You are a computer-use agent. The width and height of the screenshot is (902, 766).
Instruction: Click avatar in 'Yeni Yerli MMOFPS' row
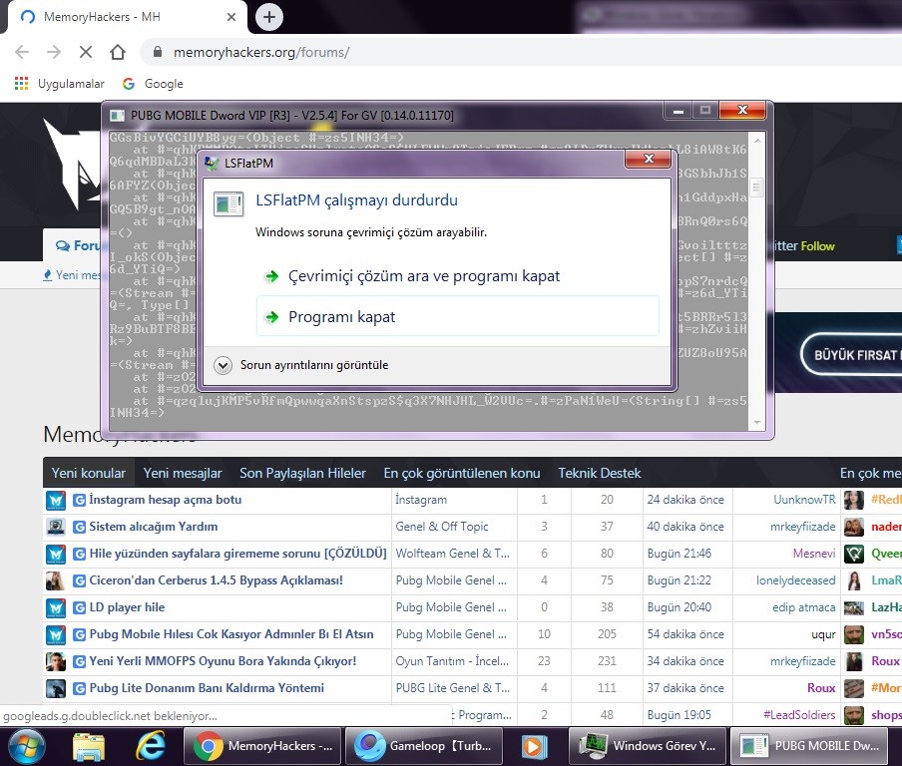(56, 662)
